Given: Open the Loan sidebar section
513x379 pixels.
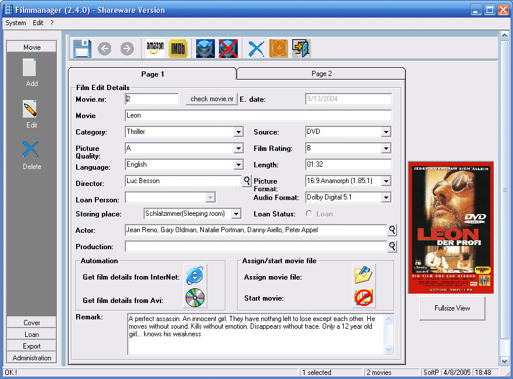Looking at the screenshot, I should click(32, 334).
